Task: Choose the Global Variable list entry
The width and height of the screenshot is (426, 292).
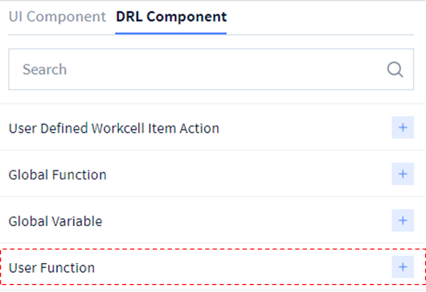Action: pos(213,220)
